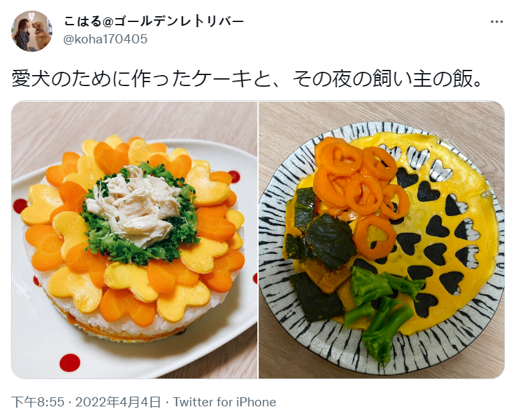Select the tweet text beginning 愛犬のために

click(x=248, y=79)
